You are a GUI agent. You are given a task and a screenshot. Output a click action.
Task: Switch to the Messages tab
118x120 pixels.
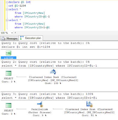click(x=9, y=38)
